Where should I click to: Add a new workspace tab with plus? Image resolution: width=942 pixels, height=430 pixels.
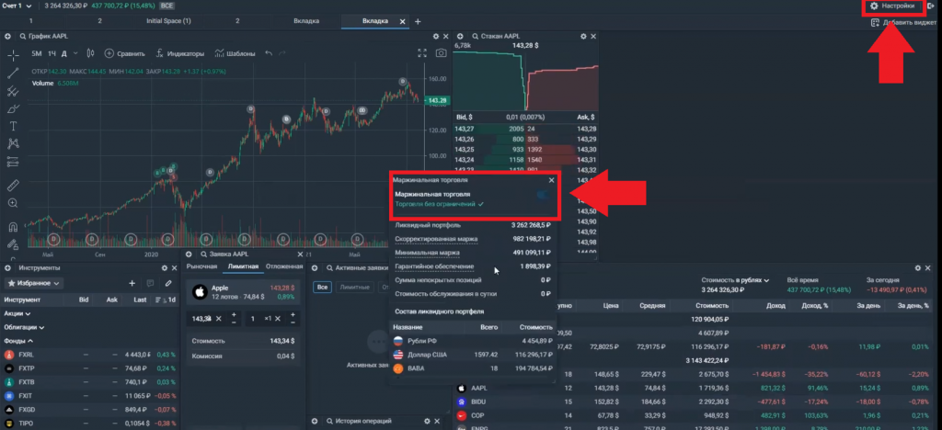(x=419, y=21)
